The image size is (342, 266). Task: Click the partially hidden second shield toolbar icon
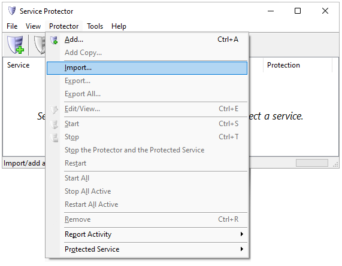[x=40, y=44]
